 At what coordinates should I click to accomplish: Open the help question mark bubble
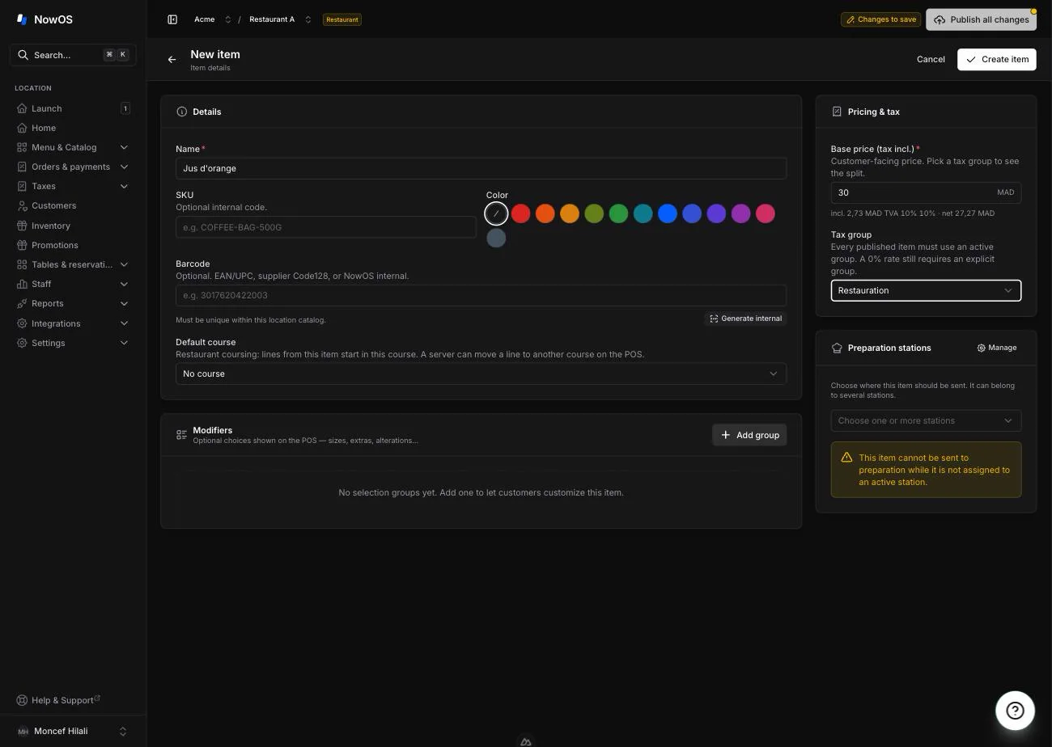(x=1015, y=711)
